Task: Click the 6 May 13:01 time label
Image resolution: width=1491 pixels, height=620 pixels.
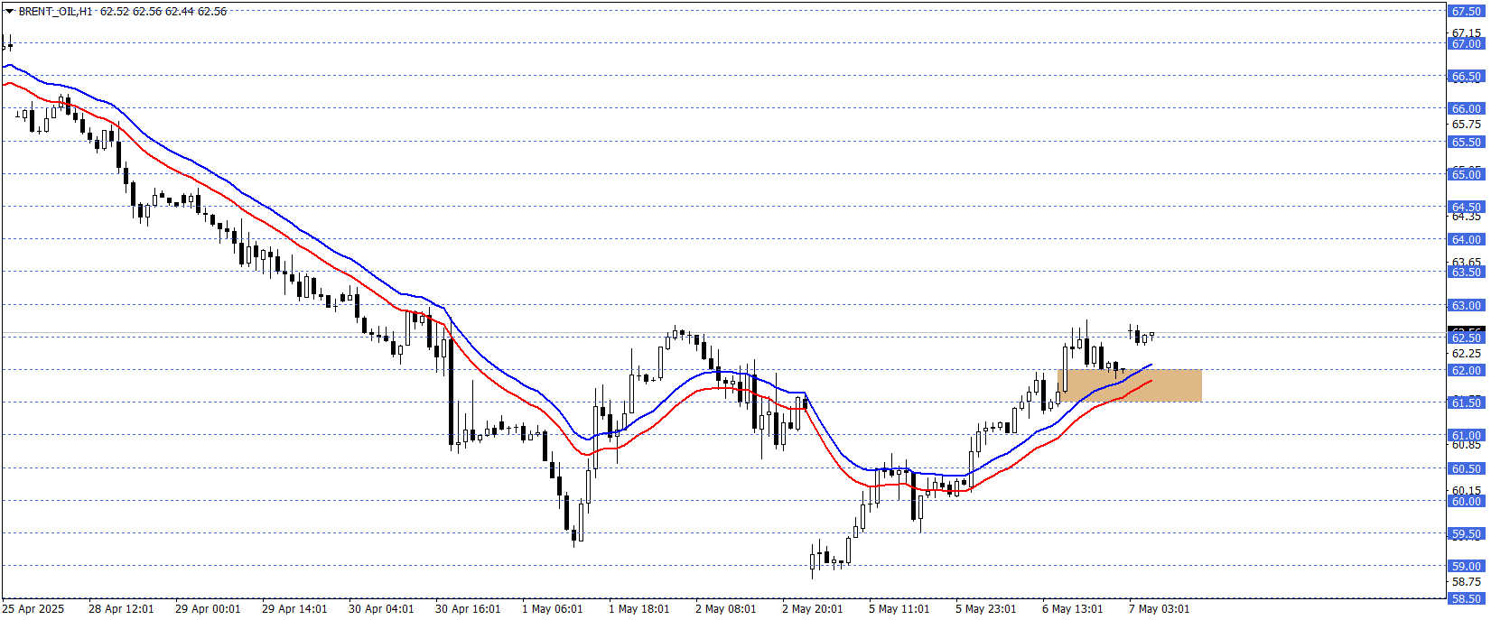Action: coord(1073,609)
